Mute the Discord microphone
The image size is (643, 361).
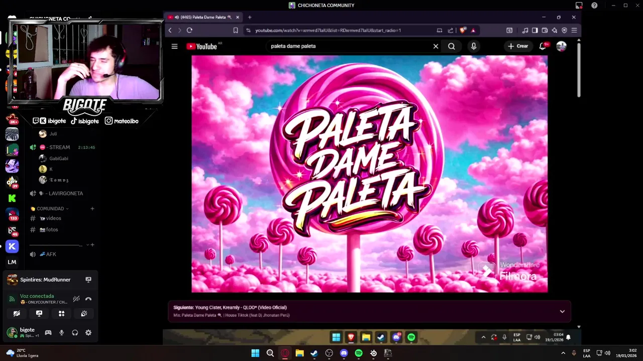pos(62,332)
